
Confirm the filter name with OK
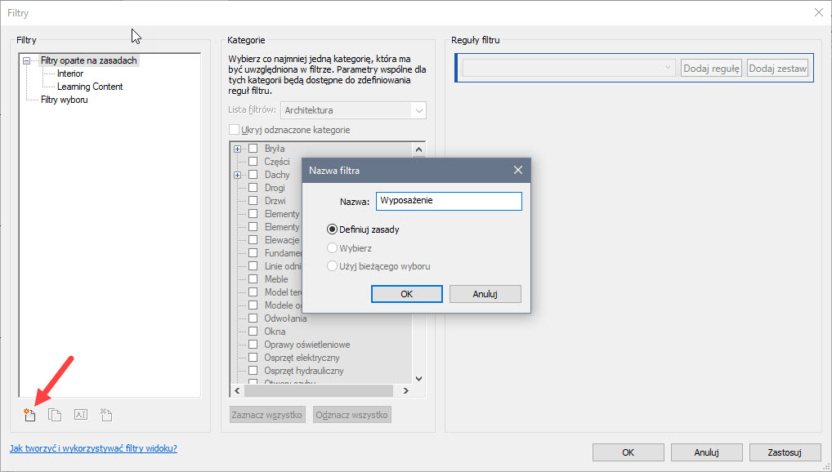(406, 294)
